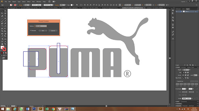
Task: Select the Artboard tool in toolbox
Action: pos(2,41)
